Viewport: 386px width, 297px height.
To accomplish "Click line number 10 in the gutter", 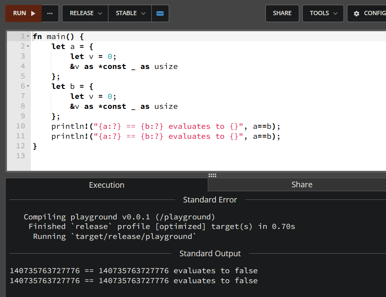I will [x=21, y=126].
